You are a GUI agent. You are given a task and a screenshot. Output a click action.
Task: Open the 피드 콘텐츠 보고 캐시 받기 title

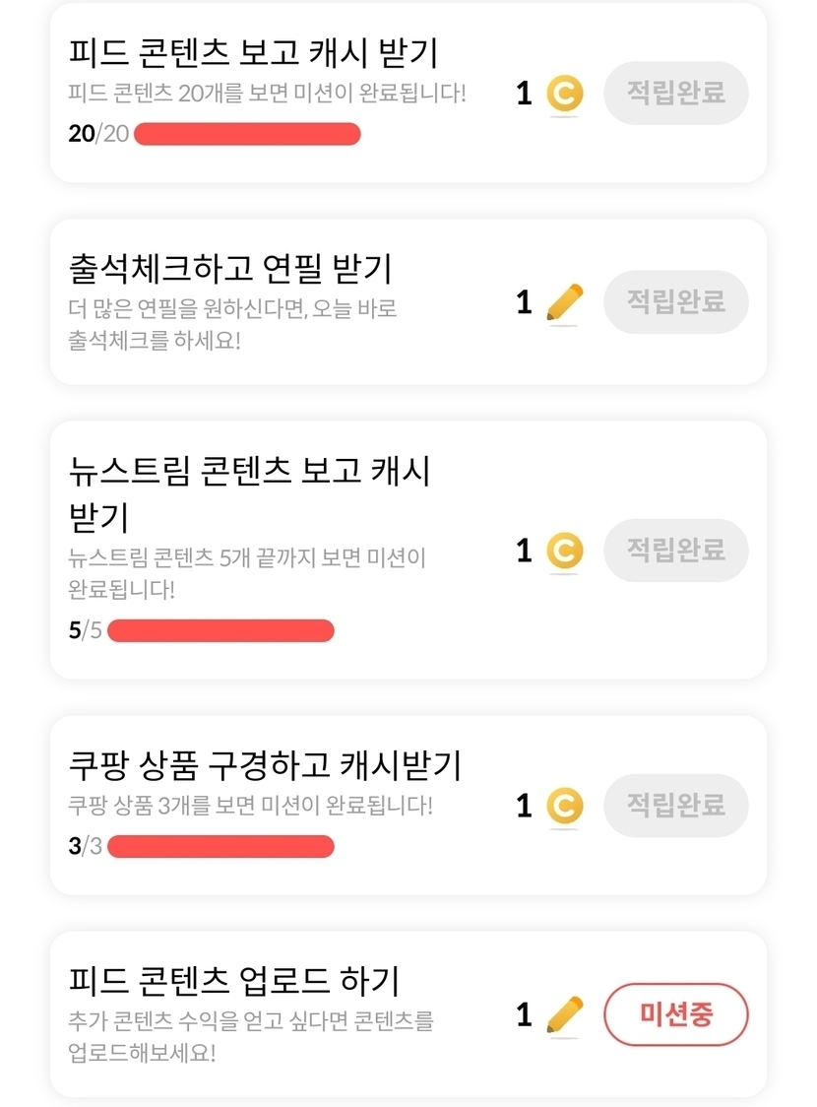(x=254, y=52)
